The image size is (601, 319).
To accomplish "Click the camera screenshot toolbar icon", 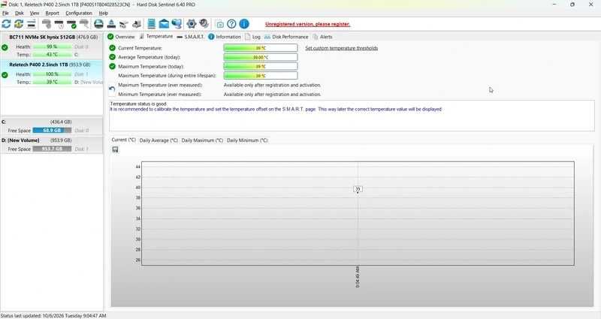I will 220,24.
